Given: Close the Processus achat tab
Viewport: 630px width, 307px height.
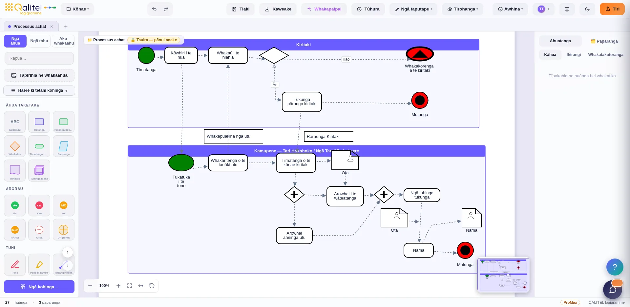Looking at the screenshot, I should coord(52,27).
